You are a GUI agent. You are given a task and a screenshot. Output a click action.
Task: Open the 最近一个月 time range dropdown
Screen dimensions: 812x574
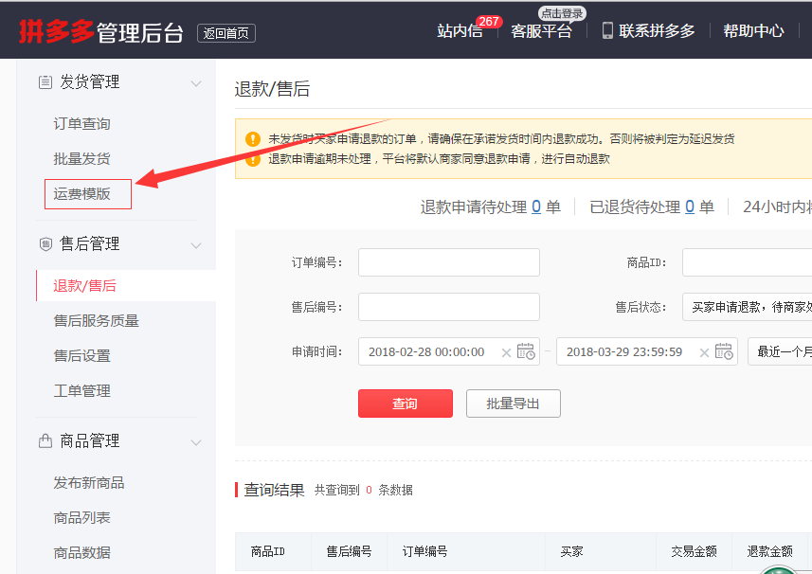pos(780,351)
